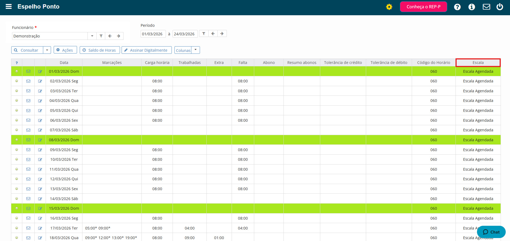Click Conheça o REP-P button
510x241 pixels.
(423, 7)
